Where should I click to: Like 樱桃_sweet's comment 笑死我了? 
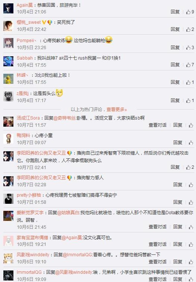190,29
